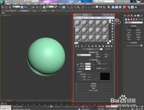Enable the 面状 (Faceted) checkbox
Image resolution: width=144 pixels, height=110 pixels.
point(103,57)
